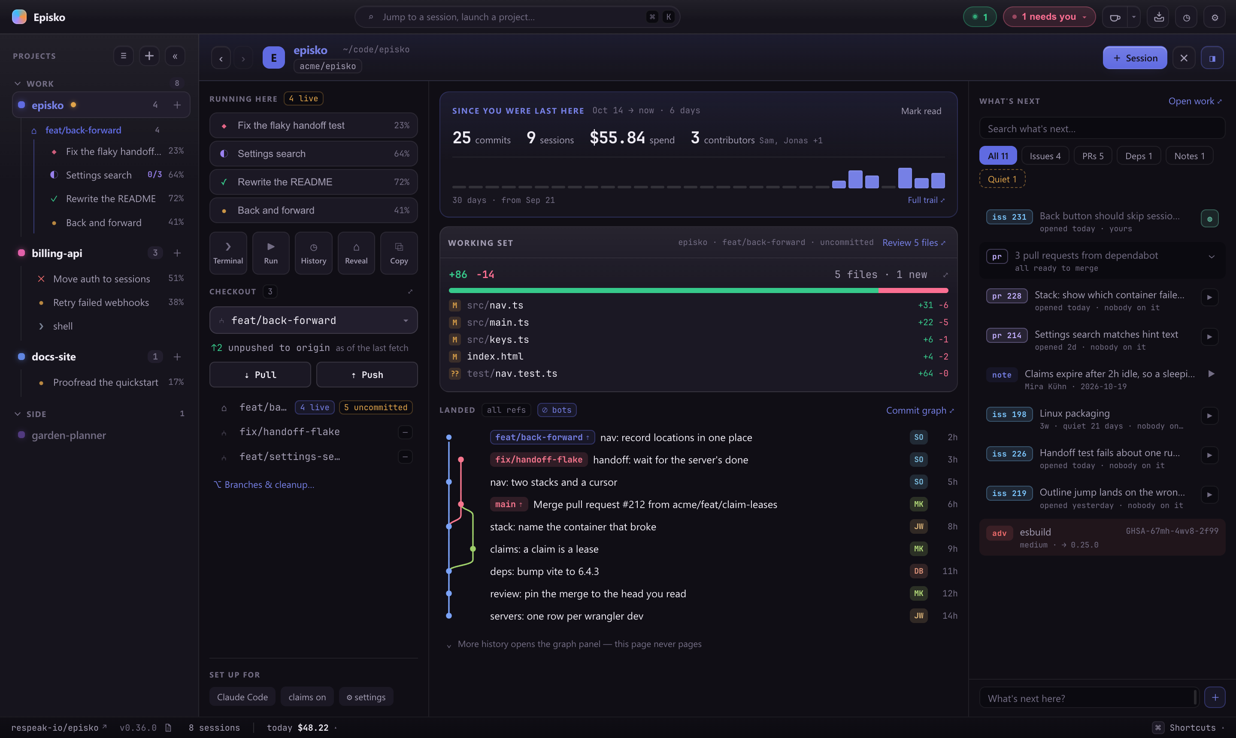
Task: Open the 1 needs you dropdown
Action: (1049, 17)
